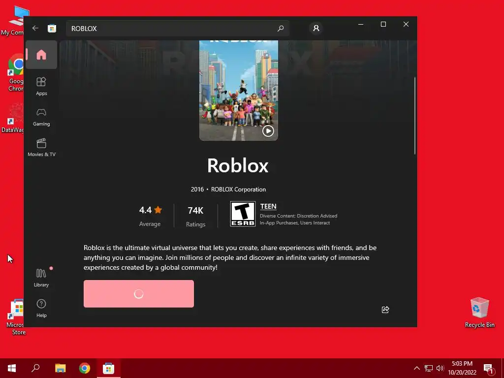
Task: Open Library in the Store sidebar
Action: coord(41,278)
